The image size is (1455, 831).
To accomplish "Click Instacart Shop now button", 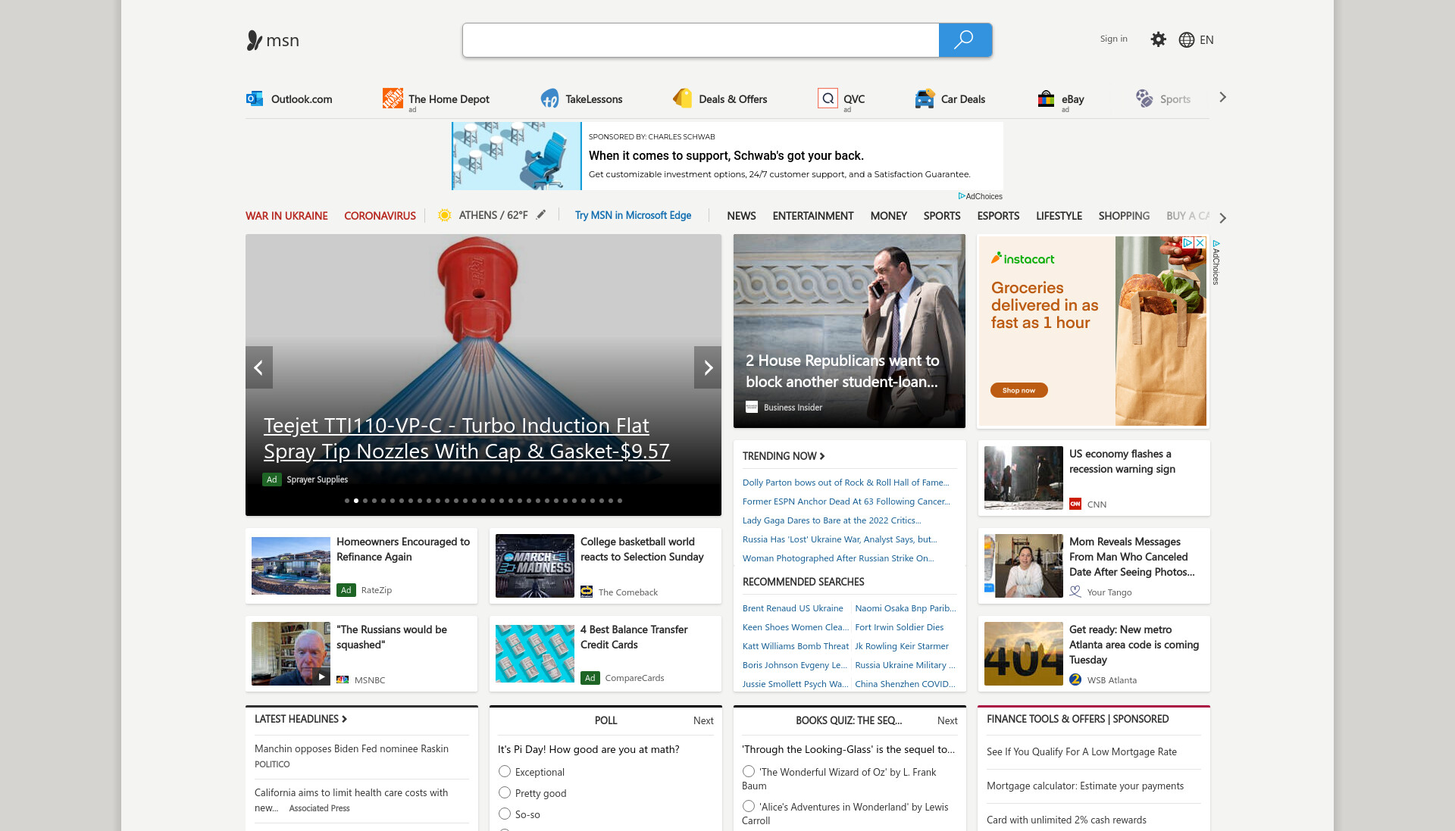I will coord(1018,390).
